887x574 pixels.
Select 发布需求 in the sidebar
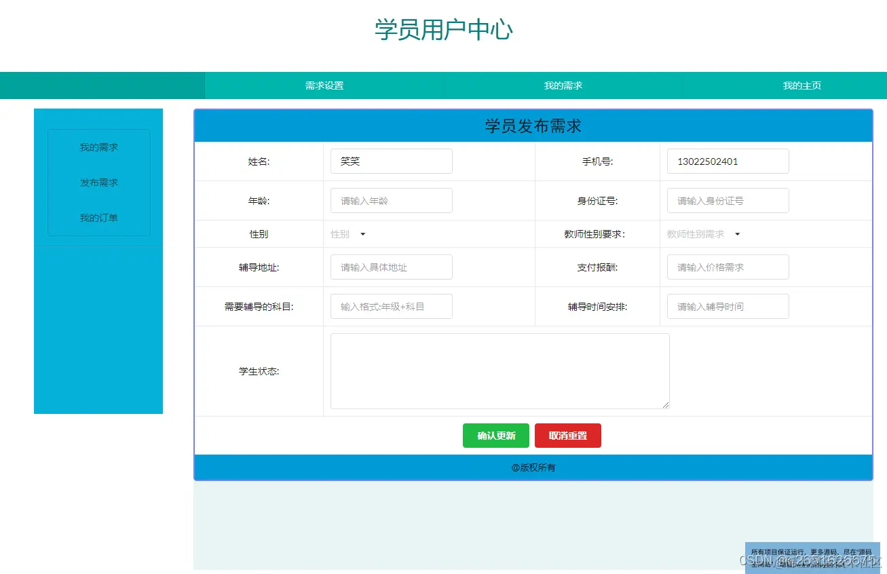[x=99, y=182]
